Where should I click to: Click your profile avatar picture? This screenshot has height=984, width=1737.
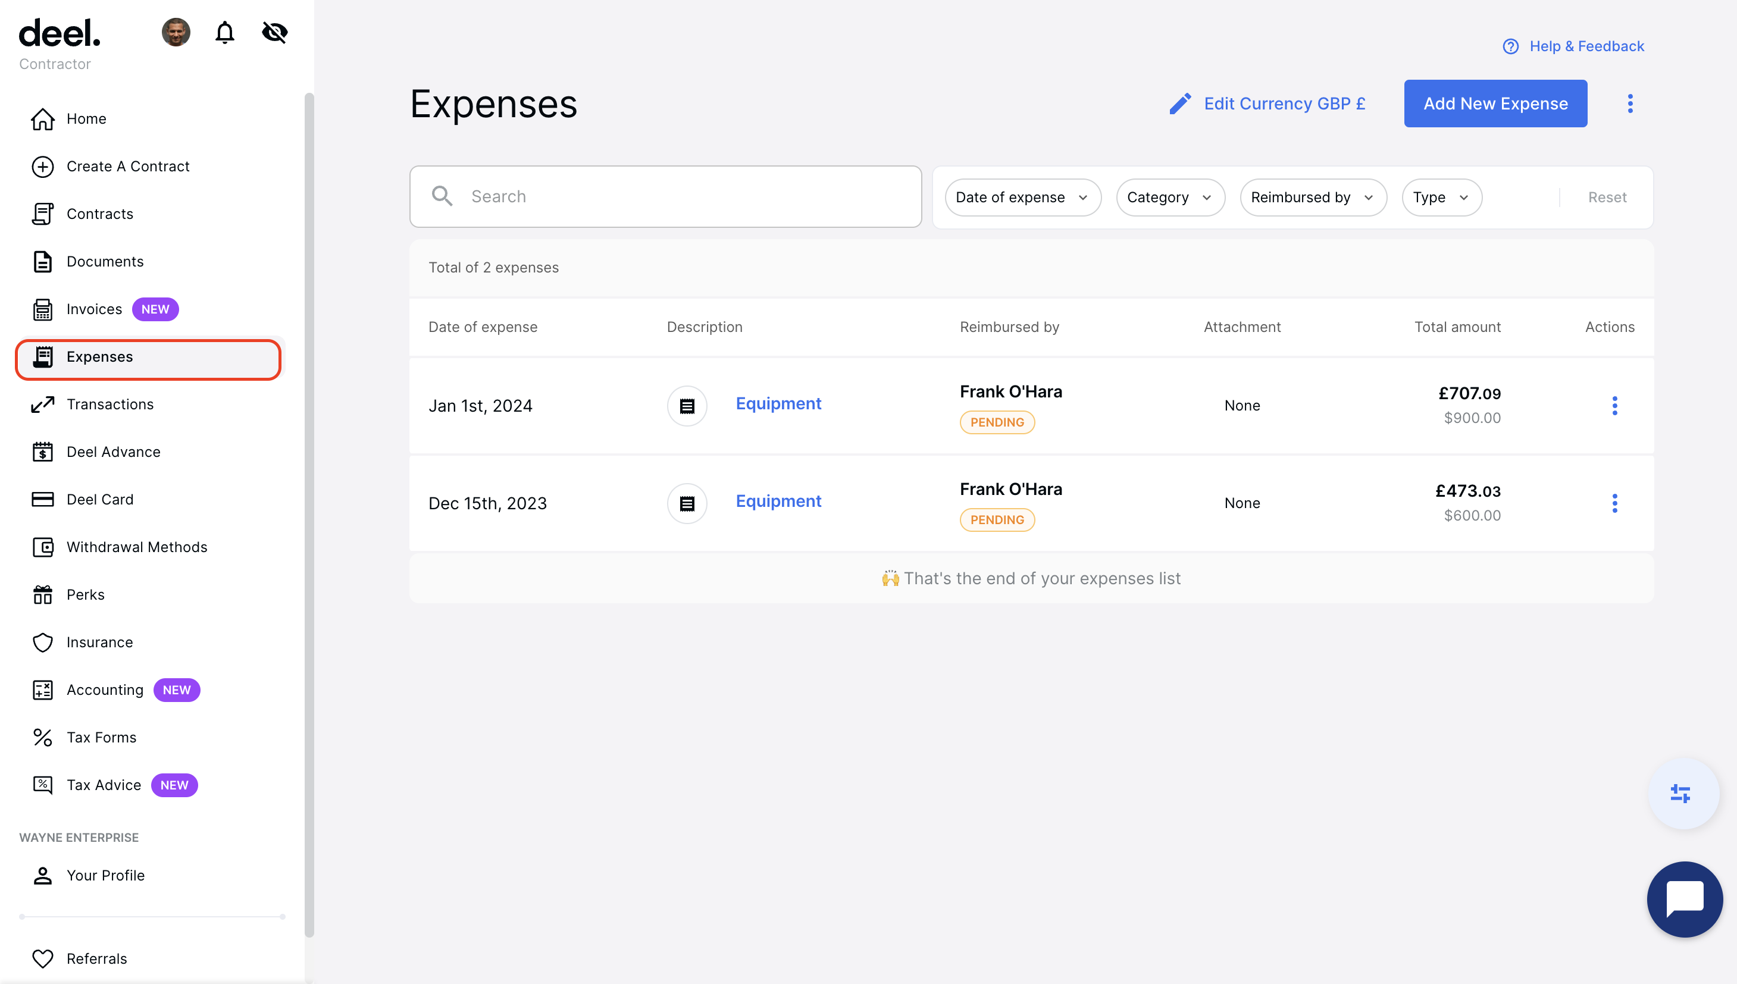pos(176,32)
